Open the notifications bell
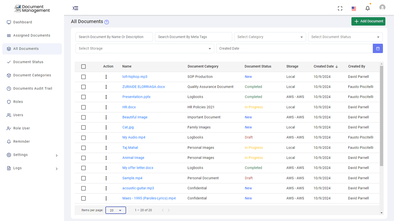This screenshot has width=394, height=221. (368, 8)
